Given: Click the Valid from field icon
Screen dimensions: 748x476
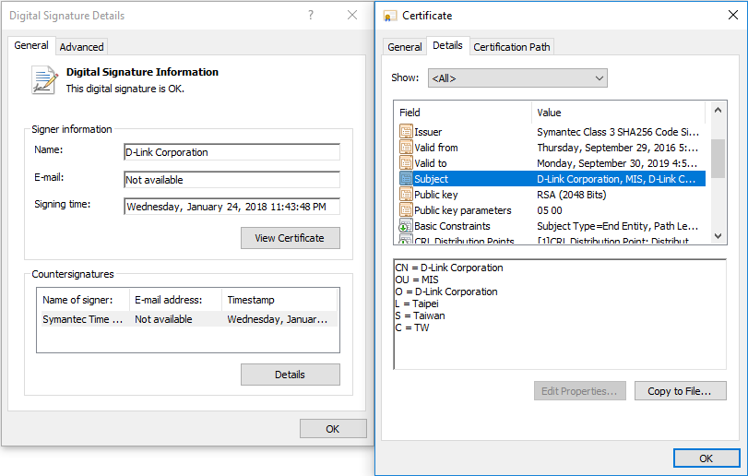Looking at the screenshot, I should tap(406, 148).
